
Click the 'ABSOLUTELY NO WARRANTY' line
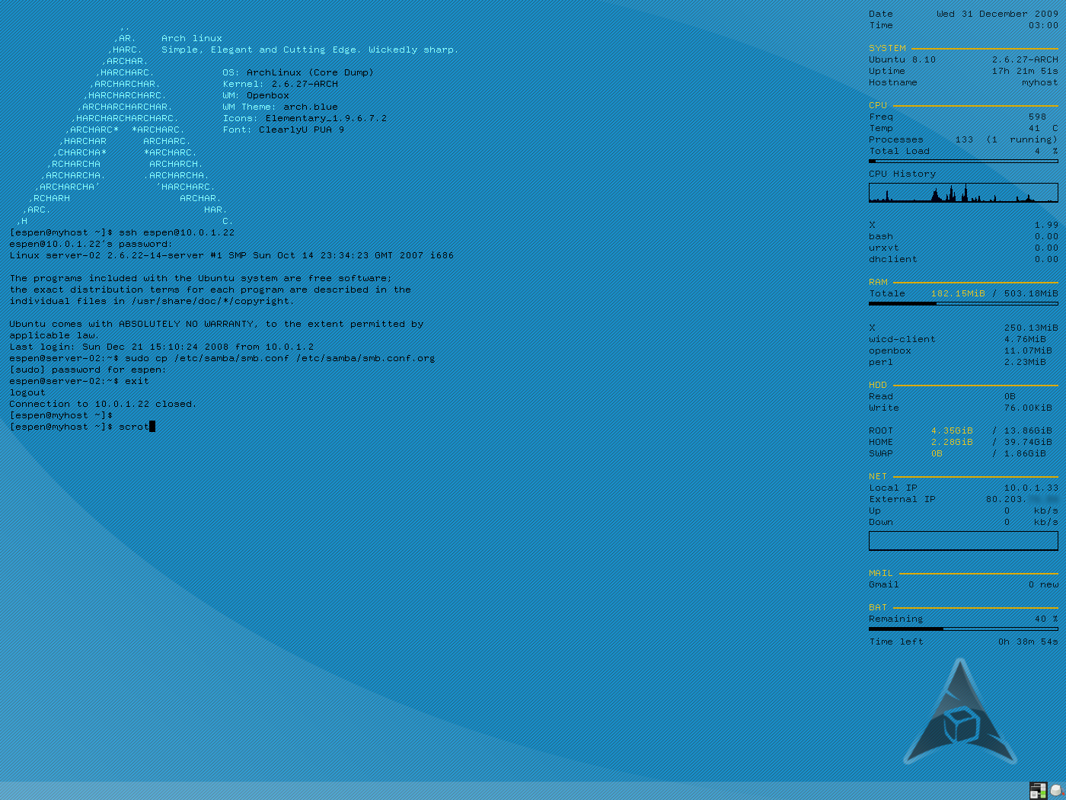coord(216,324)
